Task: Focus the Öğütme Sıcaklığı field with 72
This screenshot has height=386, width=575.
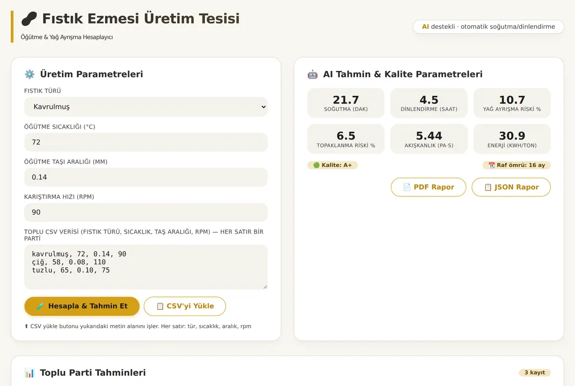Action: (146, 142)
